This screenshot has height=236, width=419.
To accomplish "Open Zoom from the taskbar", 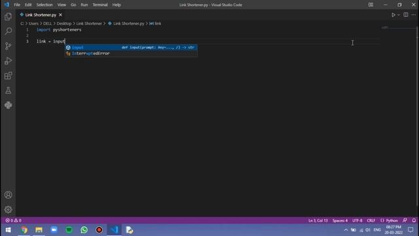I will (x=54, y=230).
